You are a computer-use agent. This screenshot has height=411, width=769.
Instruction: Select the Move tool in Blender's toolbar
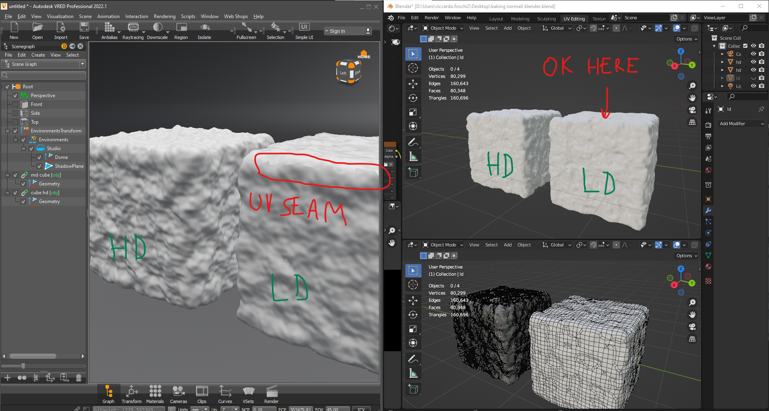coord(413,84)
